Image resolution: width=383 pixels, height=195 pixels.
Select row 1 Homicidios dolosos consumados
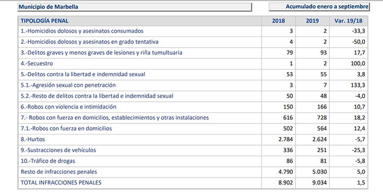coord(193,31)
